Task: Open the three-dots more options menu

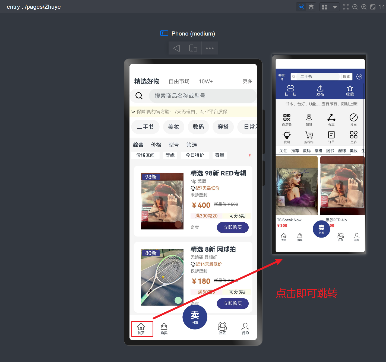Action: 210,48
